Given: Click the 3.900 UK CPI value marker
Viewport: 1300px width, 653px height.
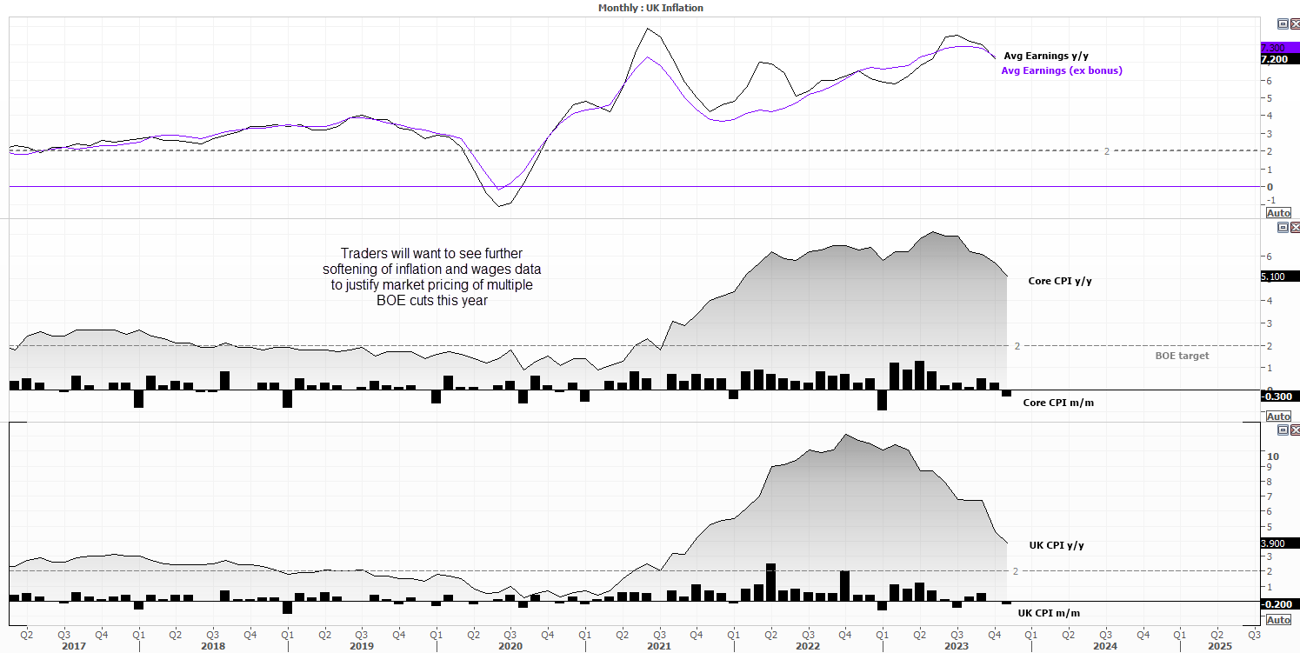Looking at the screenshot, I should [x=1278, y=543].
